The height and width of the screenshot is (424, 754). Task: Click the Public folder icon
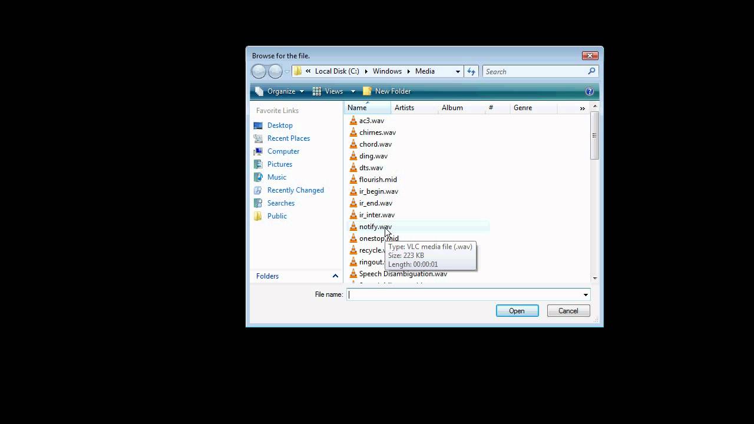click(x=258, y=216)
